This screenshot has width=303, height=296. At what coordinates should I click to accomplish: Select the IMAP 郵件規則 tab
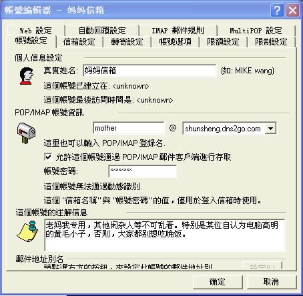point(178,31)
